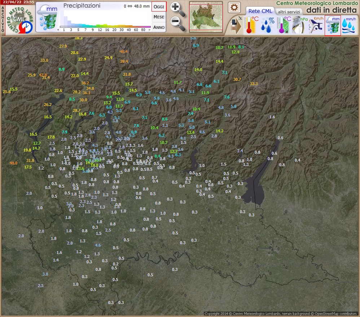Select the humidity percent droplets layer
The height and width of the screenshot is (317, 360).
(268, 25)
